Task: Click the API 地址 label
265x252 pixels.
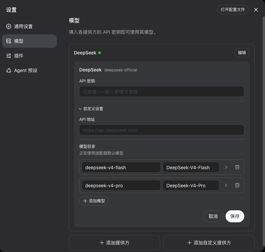Action: point(87,119)
